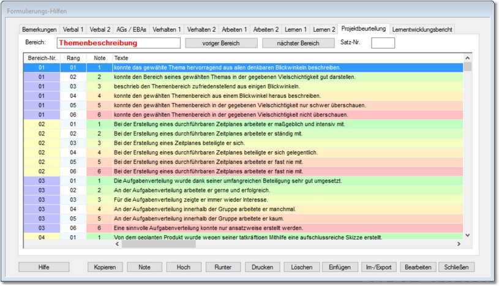Image resolution: width=499 pixels, height=286 pixels.
Task: Open Im-/Export dialog
Action: (x=379, y=267)
